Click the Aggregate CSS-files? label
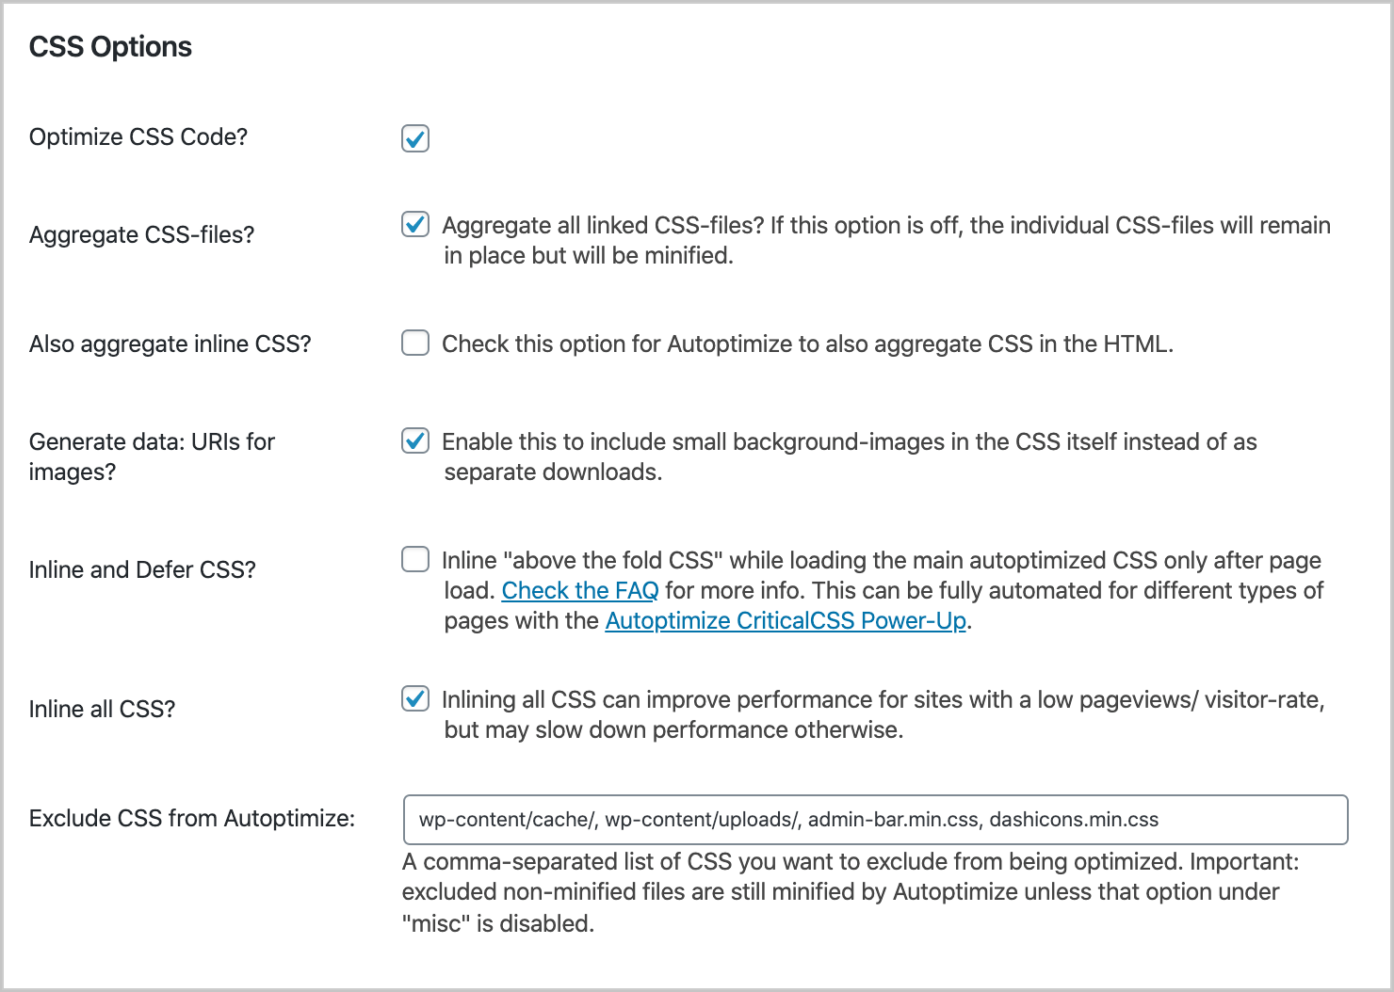The width and height of the screenshot is (1394, 992). (141, 234)
